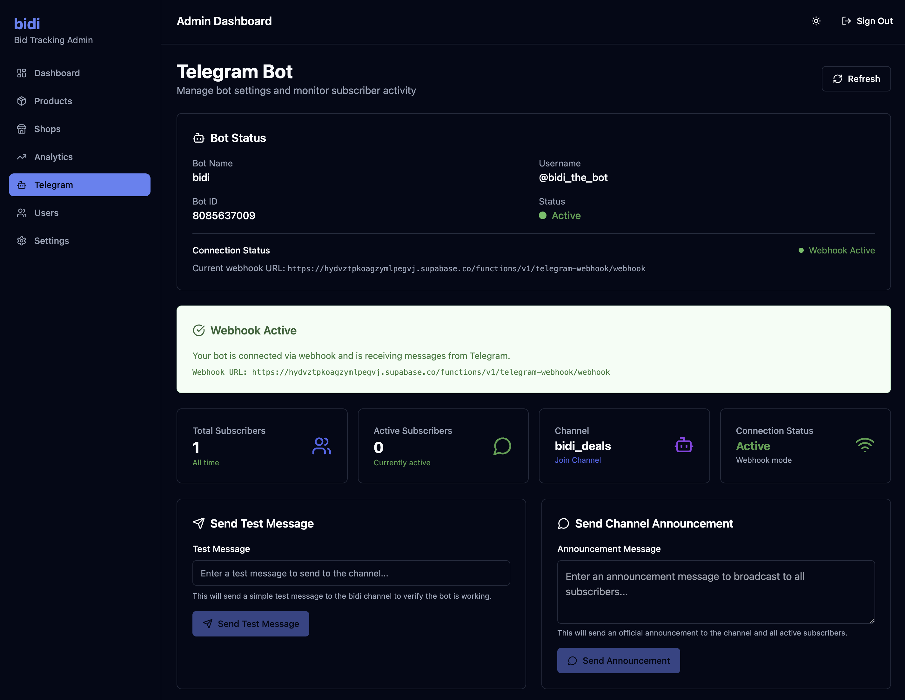Click Sign Out in the header
The image size is (905, 700).
pyautogui.click(x=867, y=21)
